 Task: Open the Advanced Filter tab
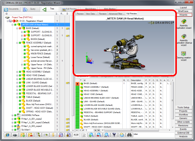point(116,14)
